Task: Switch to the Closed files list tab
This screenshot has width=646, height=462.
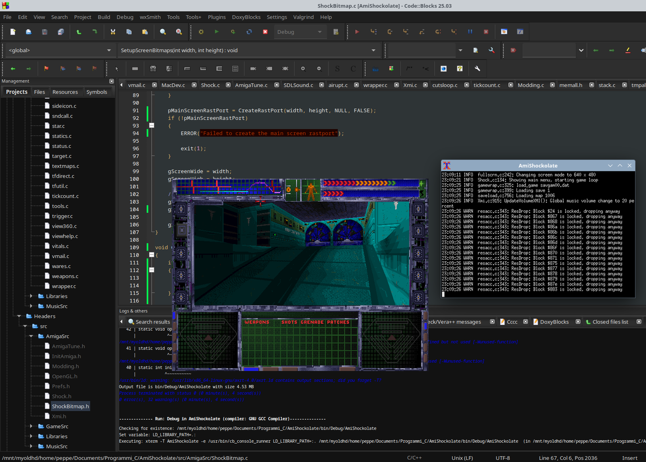Action: [x=610, y=322]
